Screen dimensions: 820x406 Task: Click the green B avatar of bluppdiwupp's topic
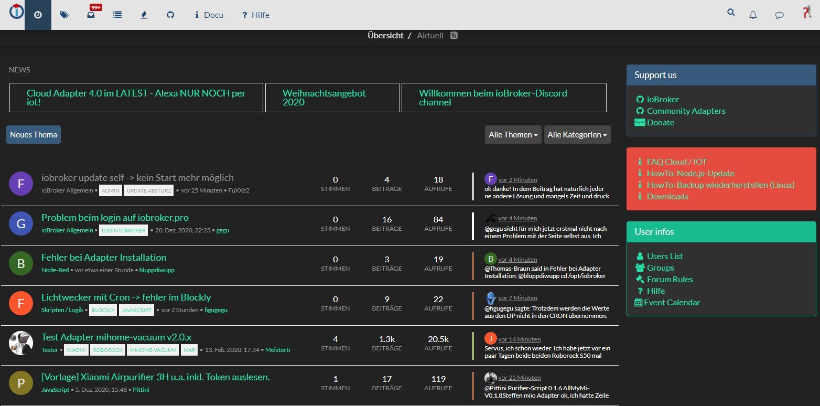pyautogui.click(x=21, y=263)
